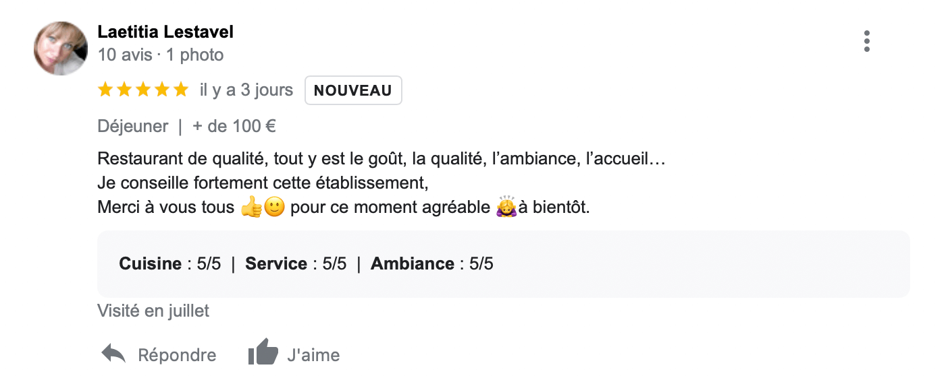Click the Répondre text label
The width and height of the screenshot is (948, 380).
point(177,355)
